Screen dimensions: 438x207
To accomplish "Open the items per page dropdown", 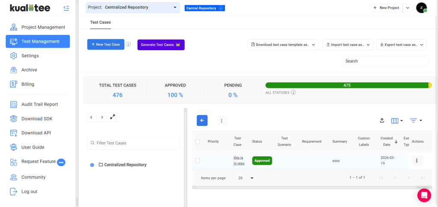I will [x=246, y=178].
